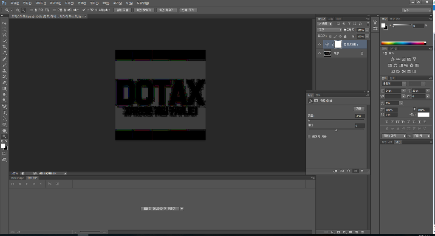Image resolution: width=435 pixels, height=236 pixels.
Task: Click the reset adjustment icon in Properties panel
Action: coord(348,171)
